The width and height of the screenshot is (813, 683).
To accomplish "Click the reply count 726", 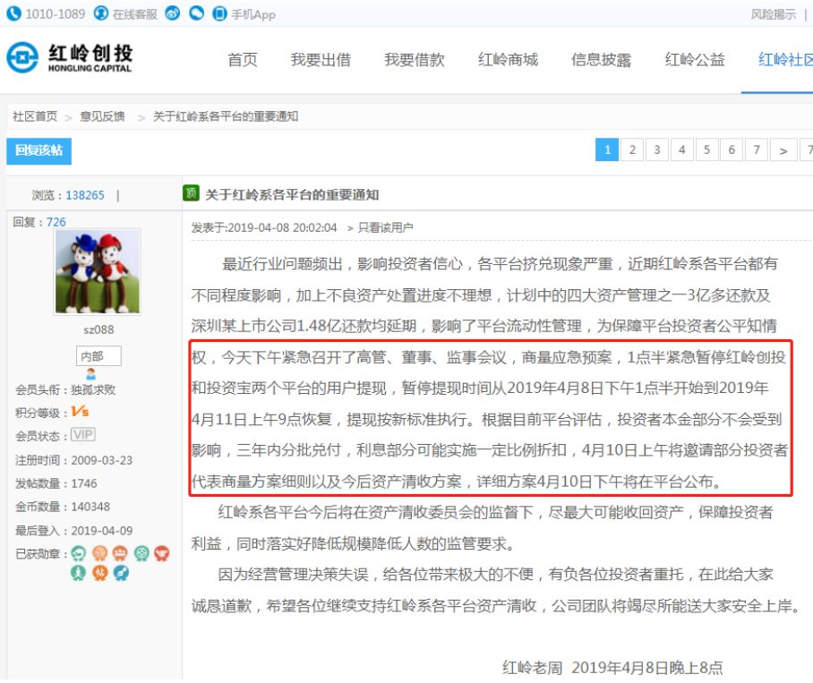I will click(x=56, y=222).
